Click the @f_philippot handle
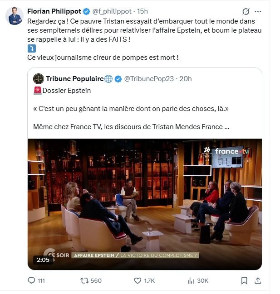280x294 pixels. 113,11
